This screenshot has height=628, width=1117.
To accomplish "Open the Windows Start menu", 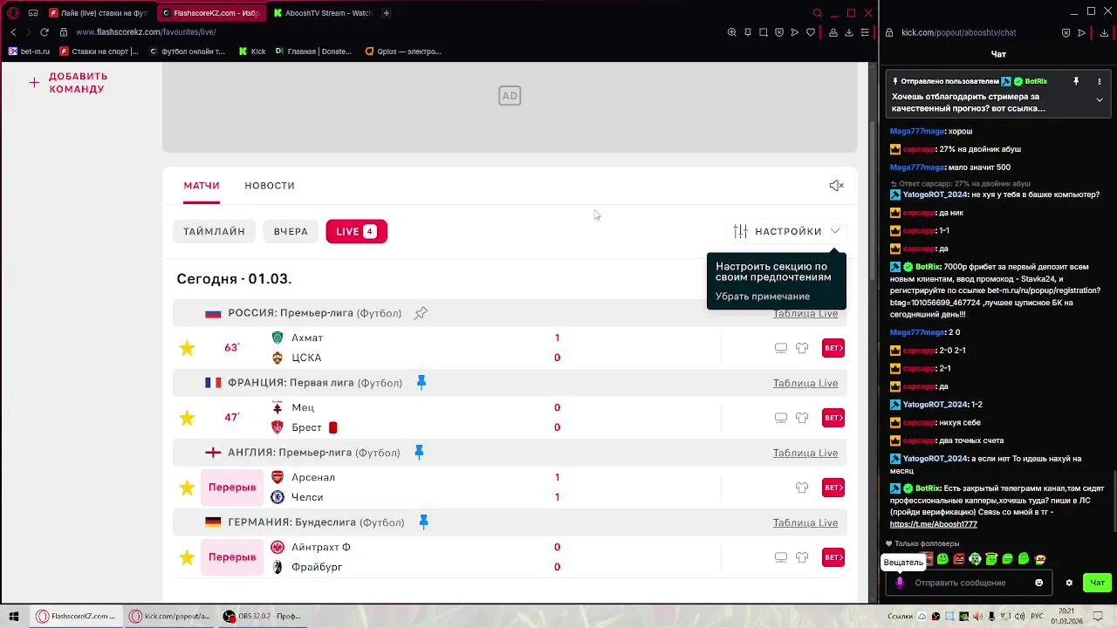I will 14,616.
